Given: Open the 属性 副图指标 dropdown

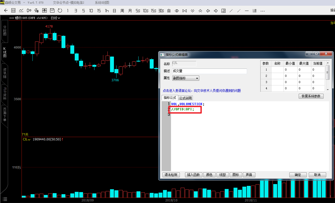Looking at the screenshot, I should 186,78.
